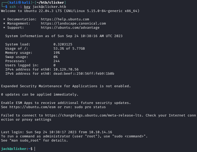Click the IPv6 address for eth0
197x152 pixels.
point(84,74)
